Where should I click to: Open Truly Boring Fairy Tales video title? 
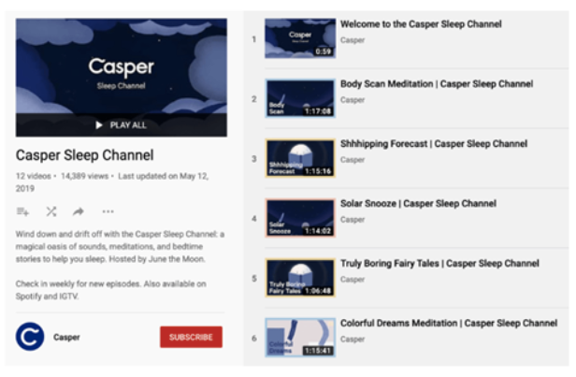click(439, 264)
